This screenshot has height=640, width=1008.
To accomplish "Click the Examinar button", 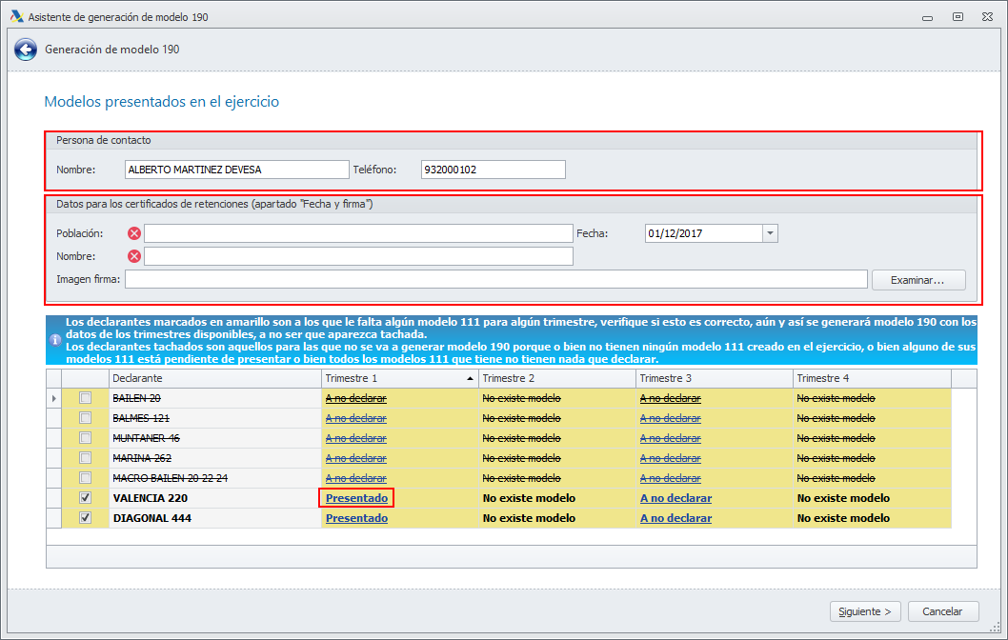I will point(917,280).
